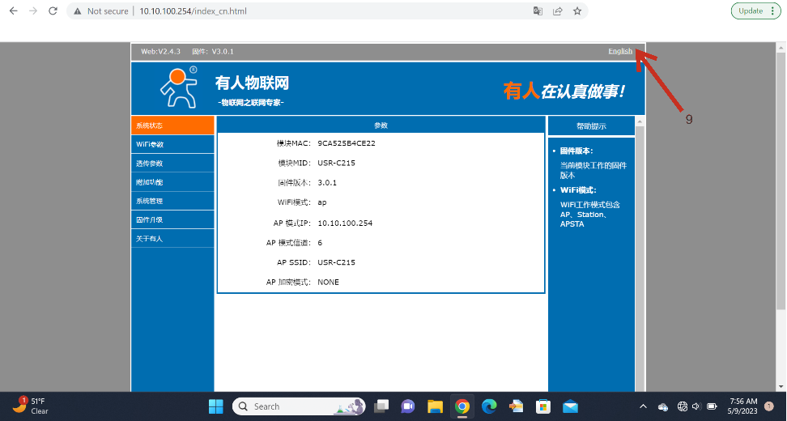
Task: Click the USR IoT running man logo
Action: pyautogui.click(x=179, y=87)
